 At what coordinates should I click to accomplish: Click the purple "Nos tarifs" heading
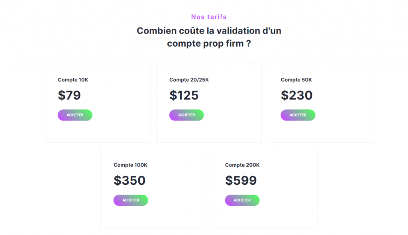click(x=209, y=17)
